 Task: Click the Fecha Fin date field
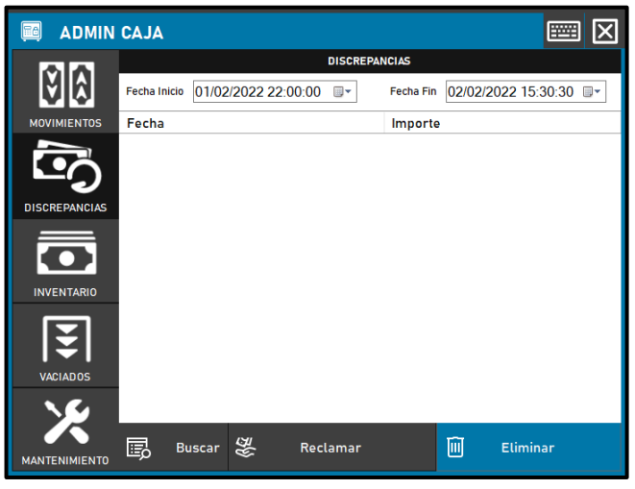coord(511,92)
